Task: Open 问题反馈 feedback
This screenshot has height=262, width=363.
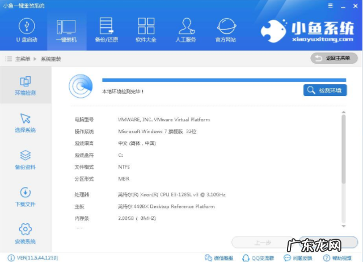Action: [298, 258]
